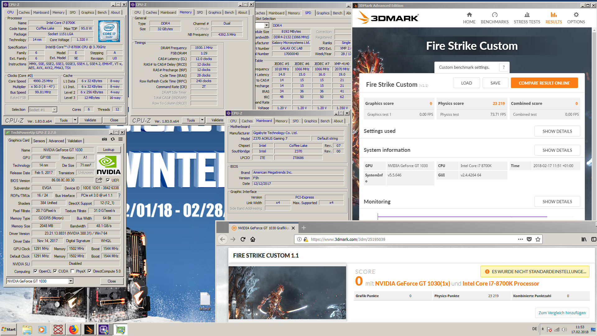Enable the PhysX checkbox
The height and width of the screenshot is (336, 597).
[72, 271]
